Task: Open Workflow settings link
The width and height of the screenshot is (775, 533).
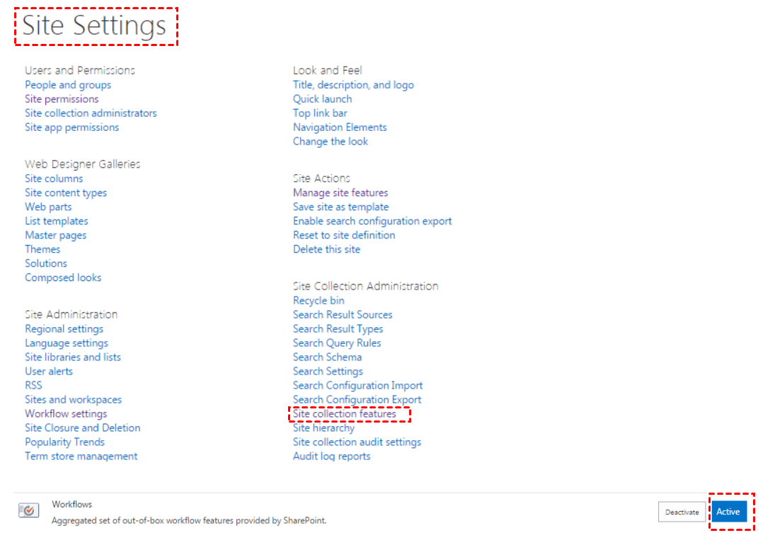Action: (66, 414)
